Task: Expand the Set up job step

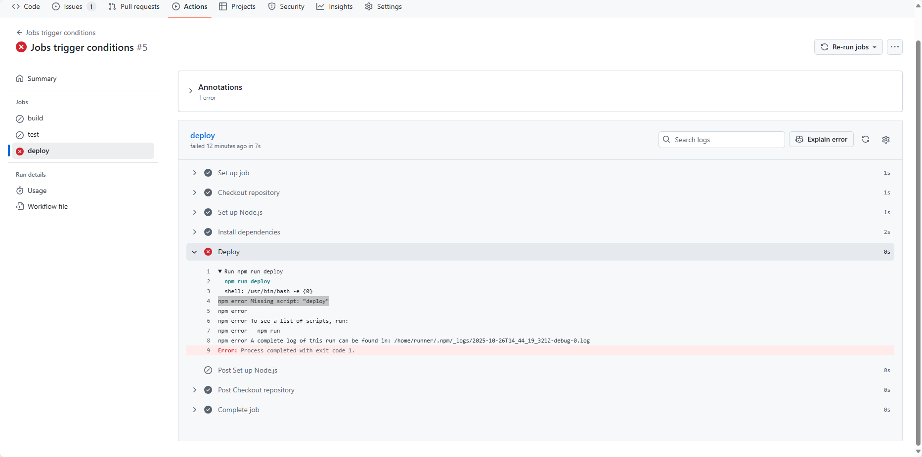Action: 194,173
